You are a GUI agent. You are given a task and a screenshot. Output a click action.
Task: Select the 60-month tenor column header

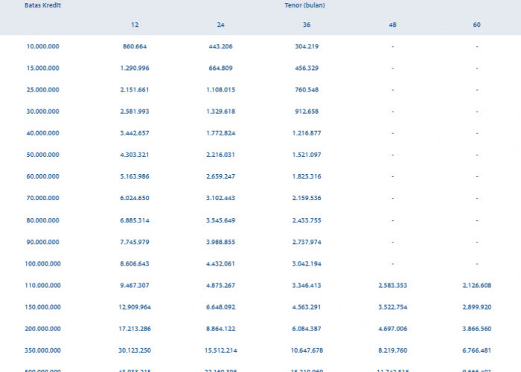click(477, 25)
